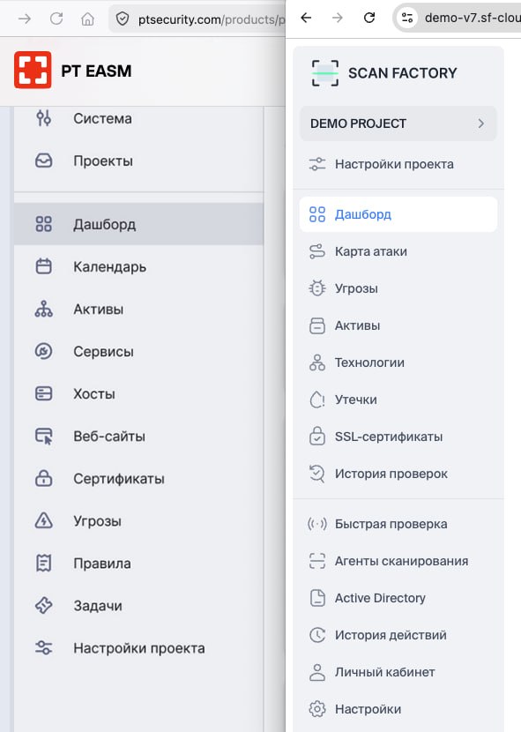
Task: Click the Active Directory document icon
Action: point(317,598)
